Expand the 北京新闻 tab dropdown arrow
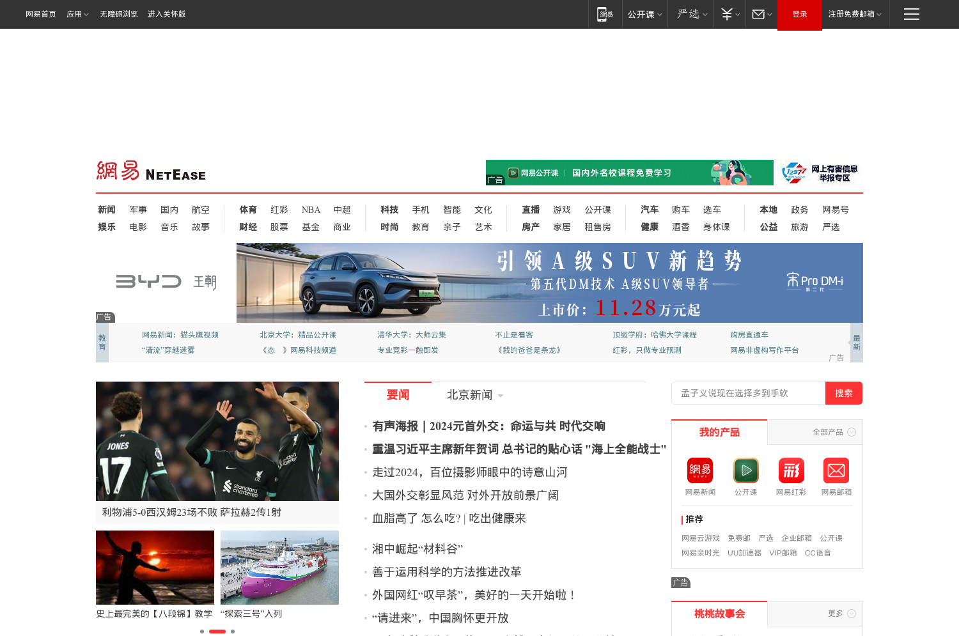Viewport: 959px width, 636px height. [x=501, y=396]
